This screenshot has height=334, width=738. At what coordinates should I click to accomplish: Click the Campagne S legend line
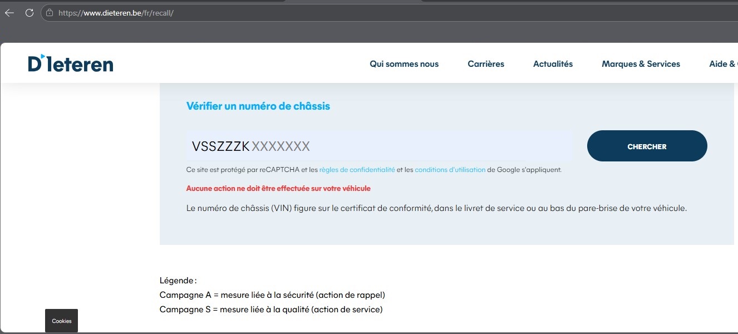pos(271,310)
